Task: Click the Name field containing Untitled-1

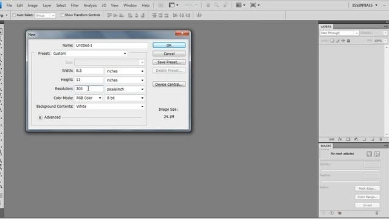Action: pyautogui.click(x=111, y=46)
